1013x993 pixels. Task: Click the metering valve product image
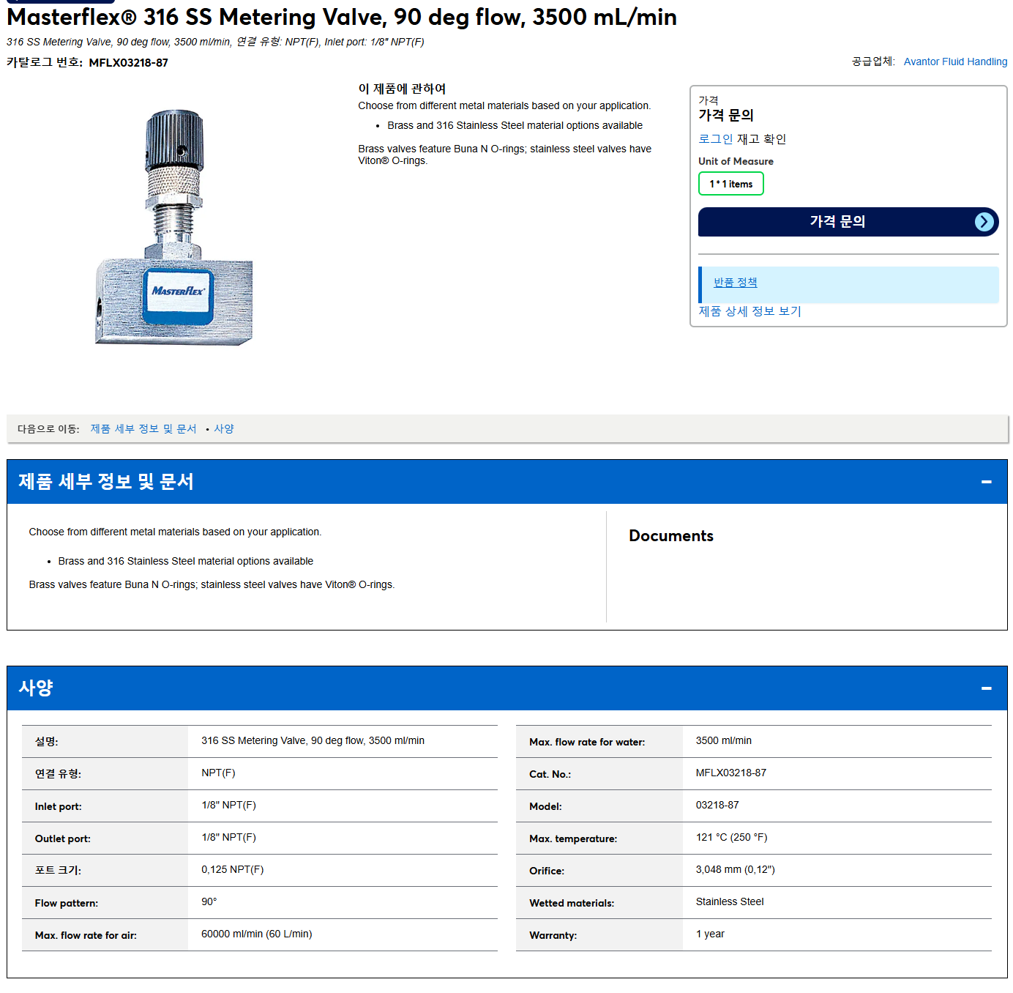point(174,228)
